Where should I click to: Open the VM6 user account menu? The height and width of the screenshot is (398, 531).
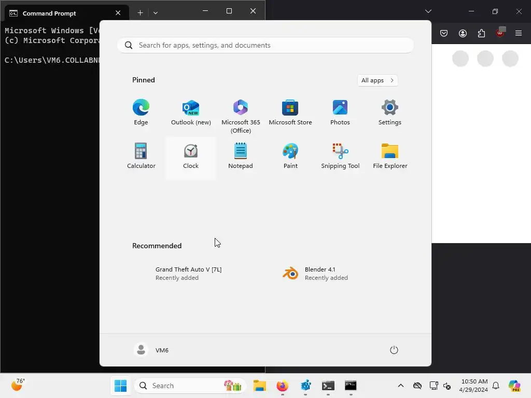(151, 350)
